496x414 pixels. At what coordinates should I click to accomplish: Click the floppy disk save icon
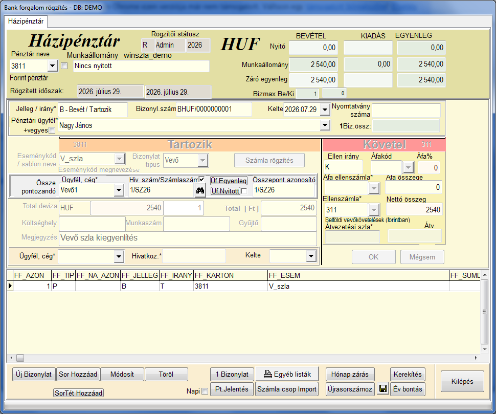pos(383,389)
